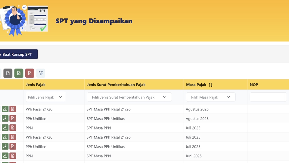
Task: Open the Pilih Jenis Pajak dropdown
Action: point(45,97)
